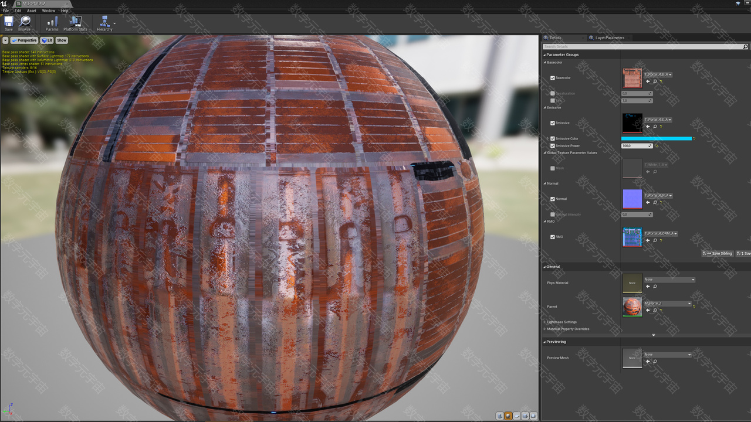Click the cyan Emissive Color bar
This screenshot has width=751, height=422.
click(x=656, y=138)
